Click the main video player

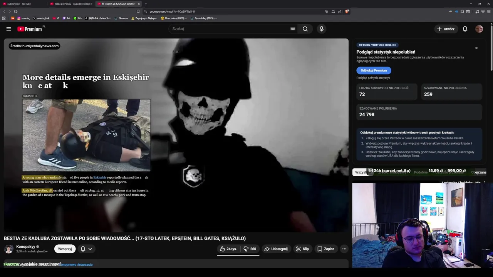click(x=176, y=135)
